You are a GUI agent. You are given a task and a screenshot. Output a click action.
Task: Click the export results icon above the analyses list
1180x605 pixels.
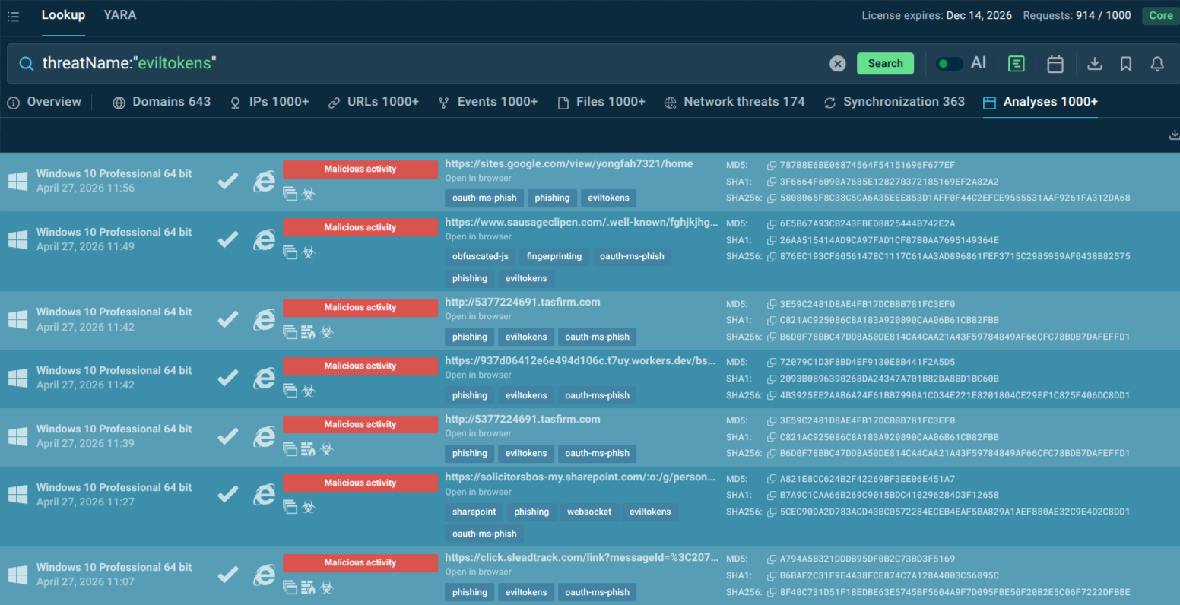pyautogui.click(x=1174, y=134)
